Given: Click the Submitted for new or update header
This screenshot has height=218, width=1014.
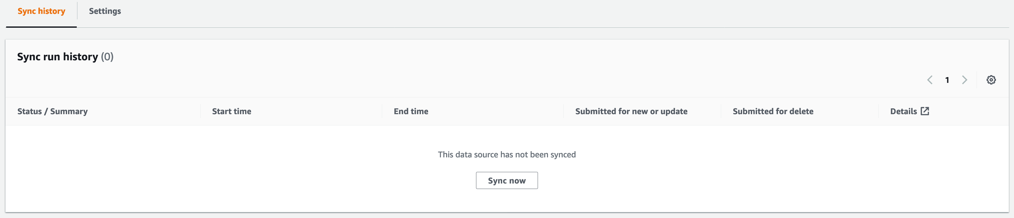Looking at the screenshot, I should 631,111.
